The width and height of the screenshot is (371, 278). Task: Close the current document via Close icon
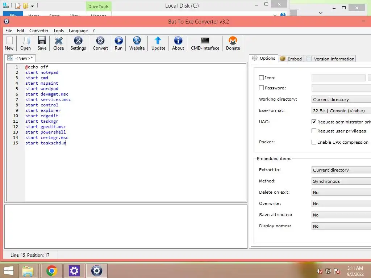[x=58, y=43]
